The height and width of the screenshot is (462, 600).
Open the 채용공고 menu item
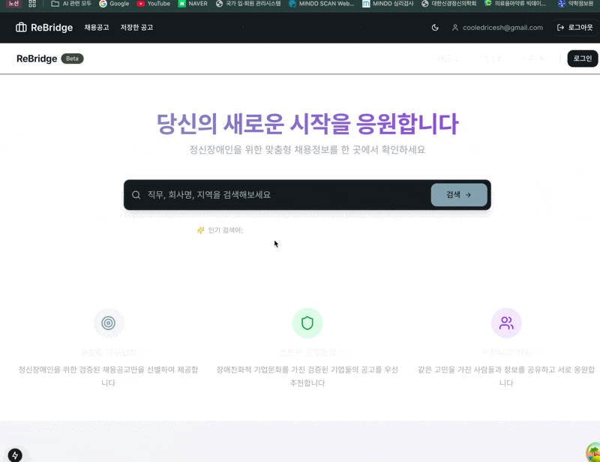point(96,28)
